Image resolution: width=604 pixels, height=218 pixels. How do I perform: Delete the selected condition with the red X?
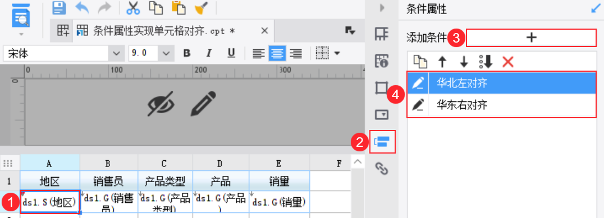click(508, 61)
